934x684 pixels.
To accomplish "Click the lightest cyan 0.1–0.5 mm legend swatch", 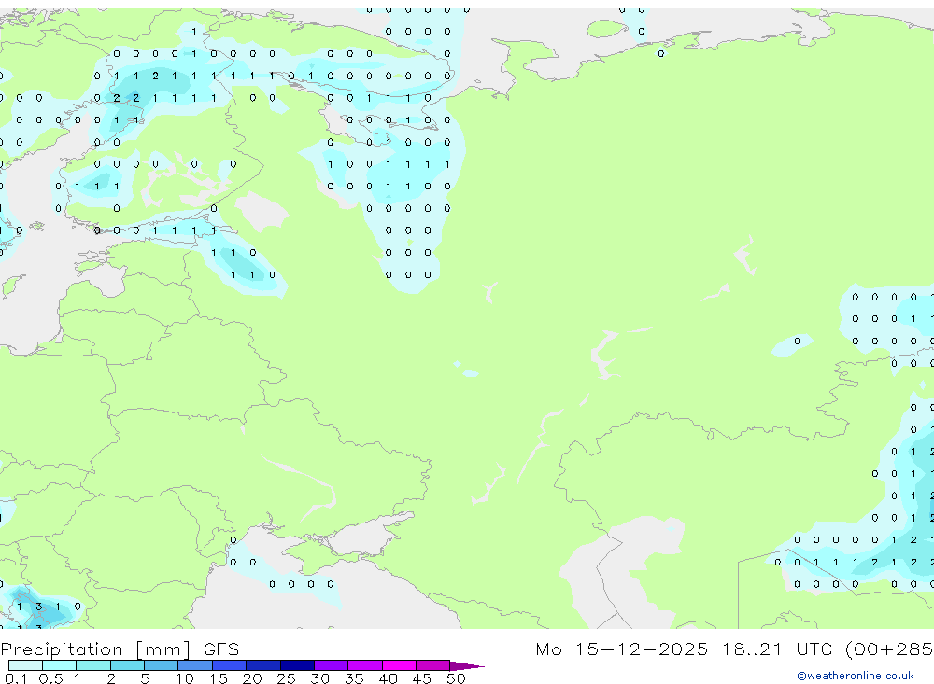I will coord(25,665).
